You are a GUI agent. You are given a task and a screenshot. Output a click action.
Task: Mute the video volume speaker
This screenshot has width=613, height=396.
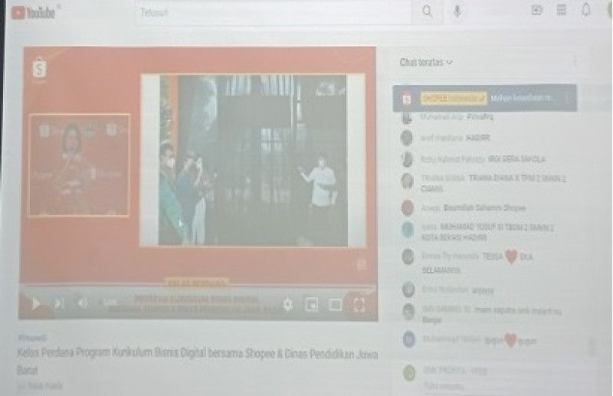coord(83,303)
